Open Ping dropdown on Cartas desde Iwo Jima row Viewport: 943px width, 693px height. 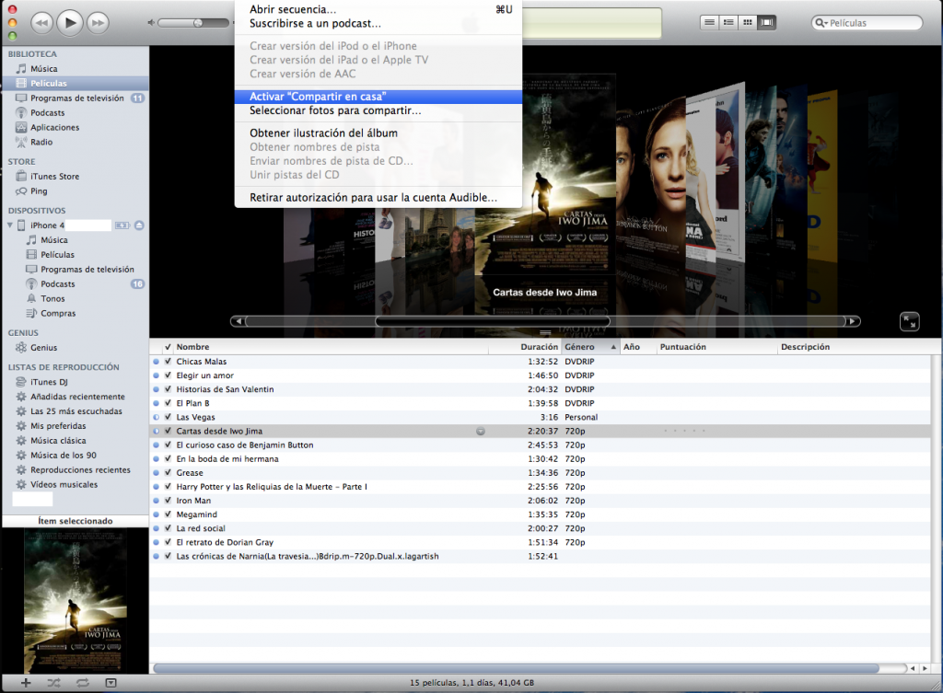point(481,431)
